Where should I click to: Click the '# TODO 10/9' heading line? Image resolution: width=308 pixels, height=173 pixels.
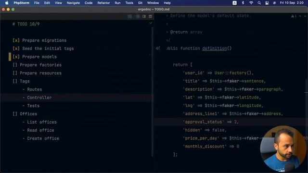tap(26, 24)
